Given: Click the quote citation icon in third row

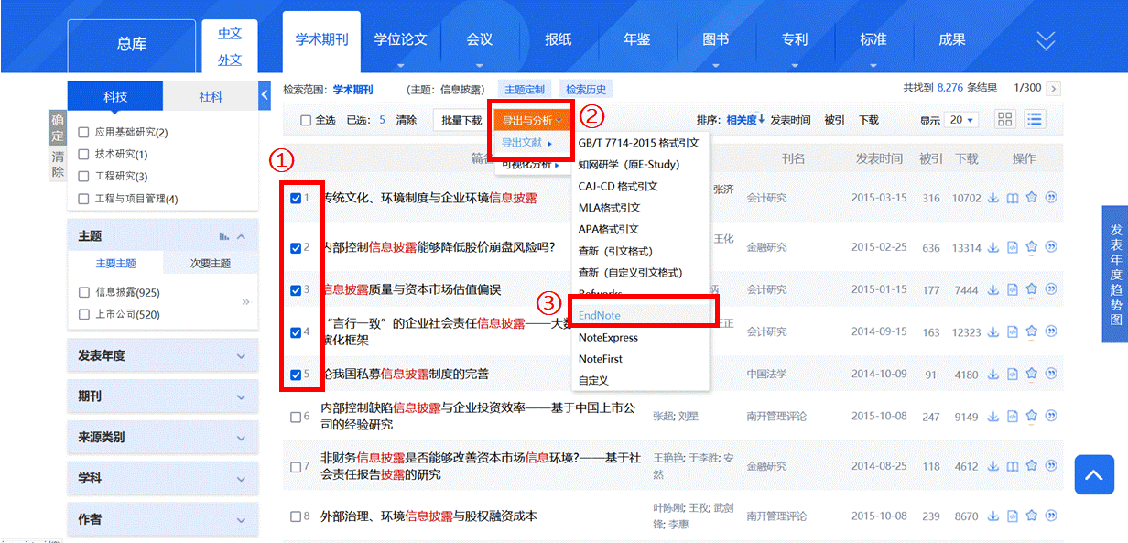Looking at the screenshot, I should coord(1051,289).
